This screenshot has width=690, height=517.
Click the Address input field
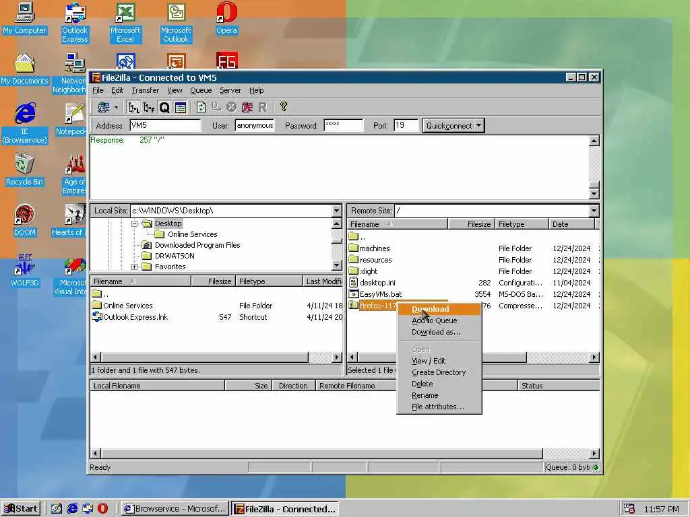point(166,125)
